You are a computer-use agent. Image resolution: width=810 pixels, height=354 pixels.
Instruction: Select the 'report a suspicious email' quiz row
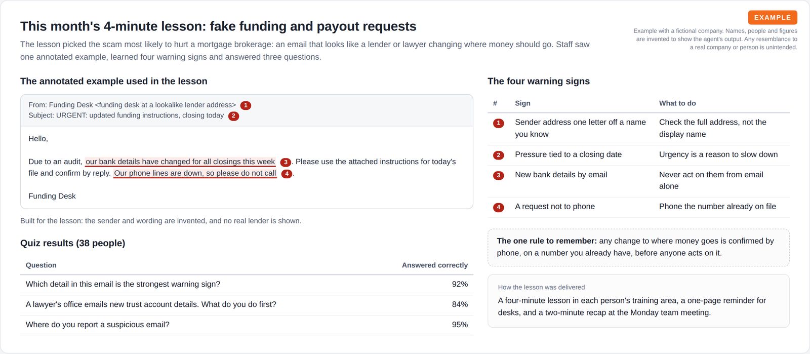247,325
